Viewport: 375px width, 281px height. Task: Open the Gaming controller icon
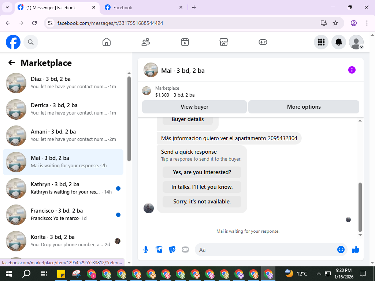pos(263,42)
